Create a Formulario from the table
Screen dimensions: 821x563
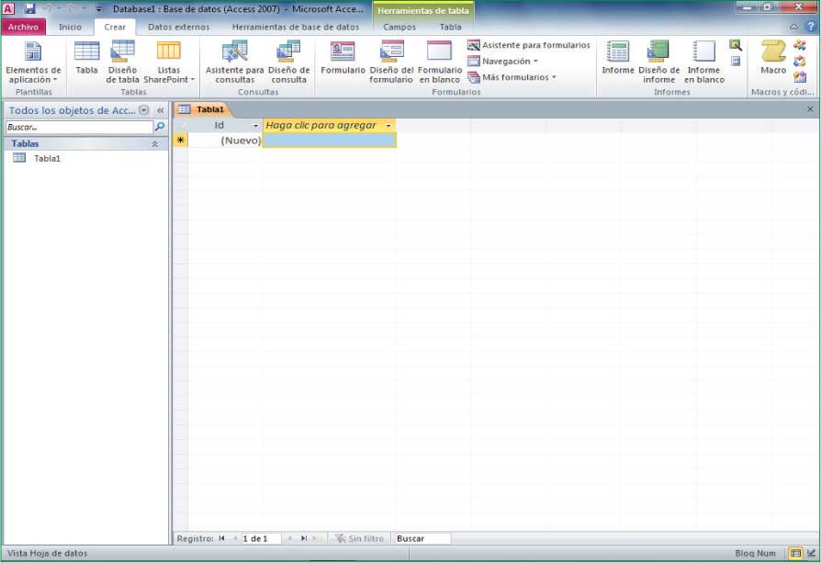tap(343, 58)
